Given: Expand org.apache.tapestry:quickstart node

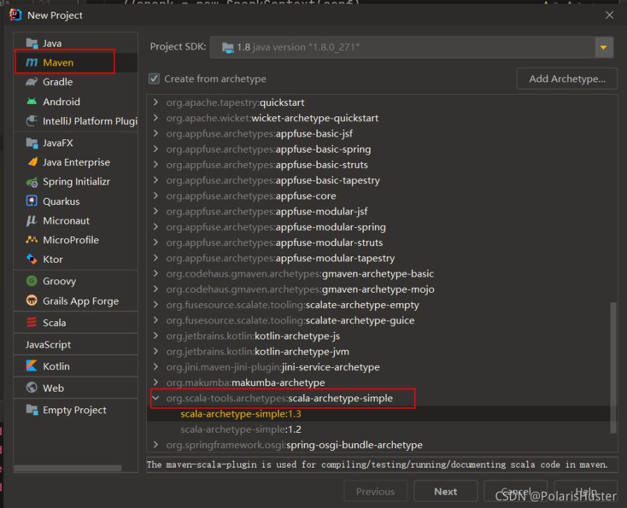Looking at the screenshot, I should pos(156,102).
